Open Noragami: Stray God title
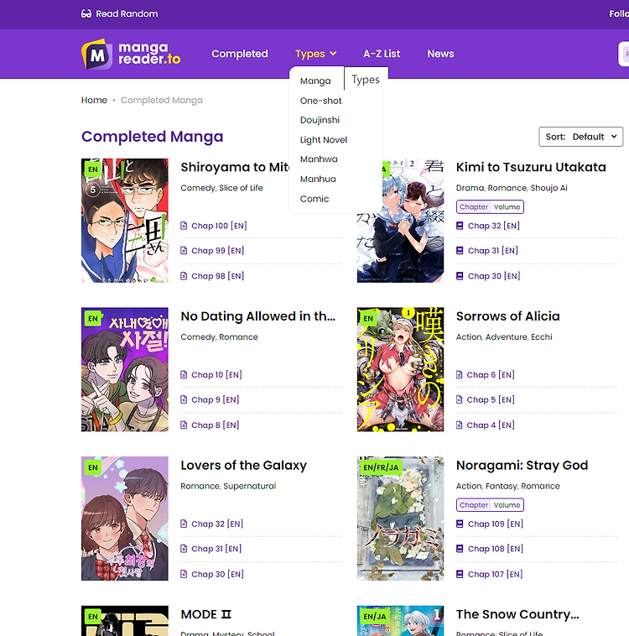 [x=522, y=465]
